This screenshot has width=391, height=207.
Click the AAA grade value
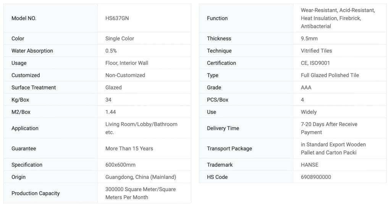tap(306, 88)
